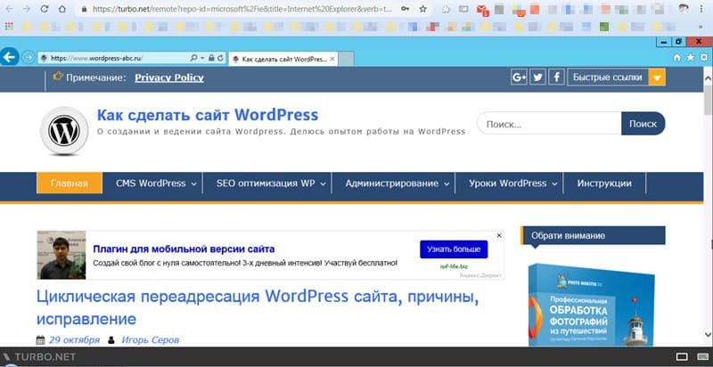Click the Плагин для мобильной версии ad title

coord(184,249)
